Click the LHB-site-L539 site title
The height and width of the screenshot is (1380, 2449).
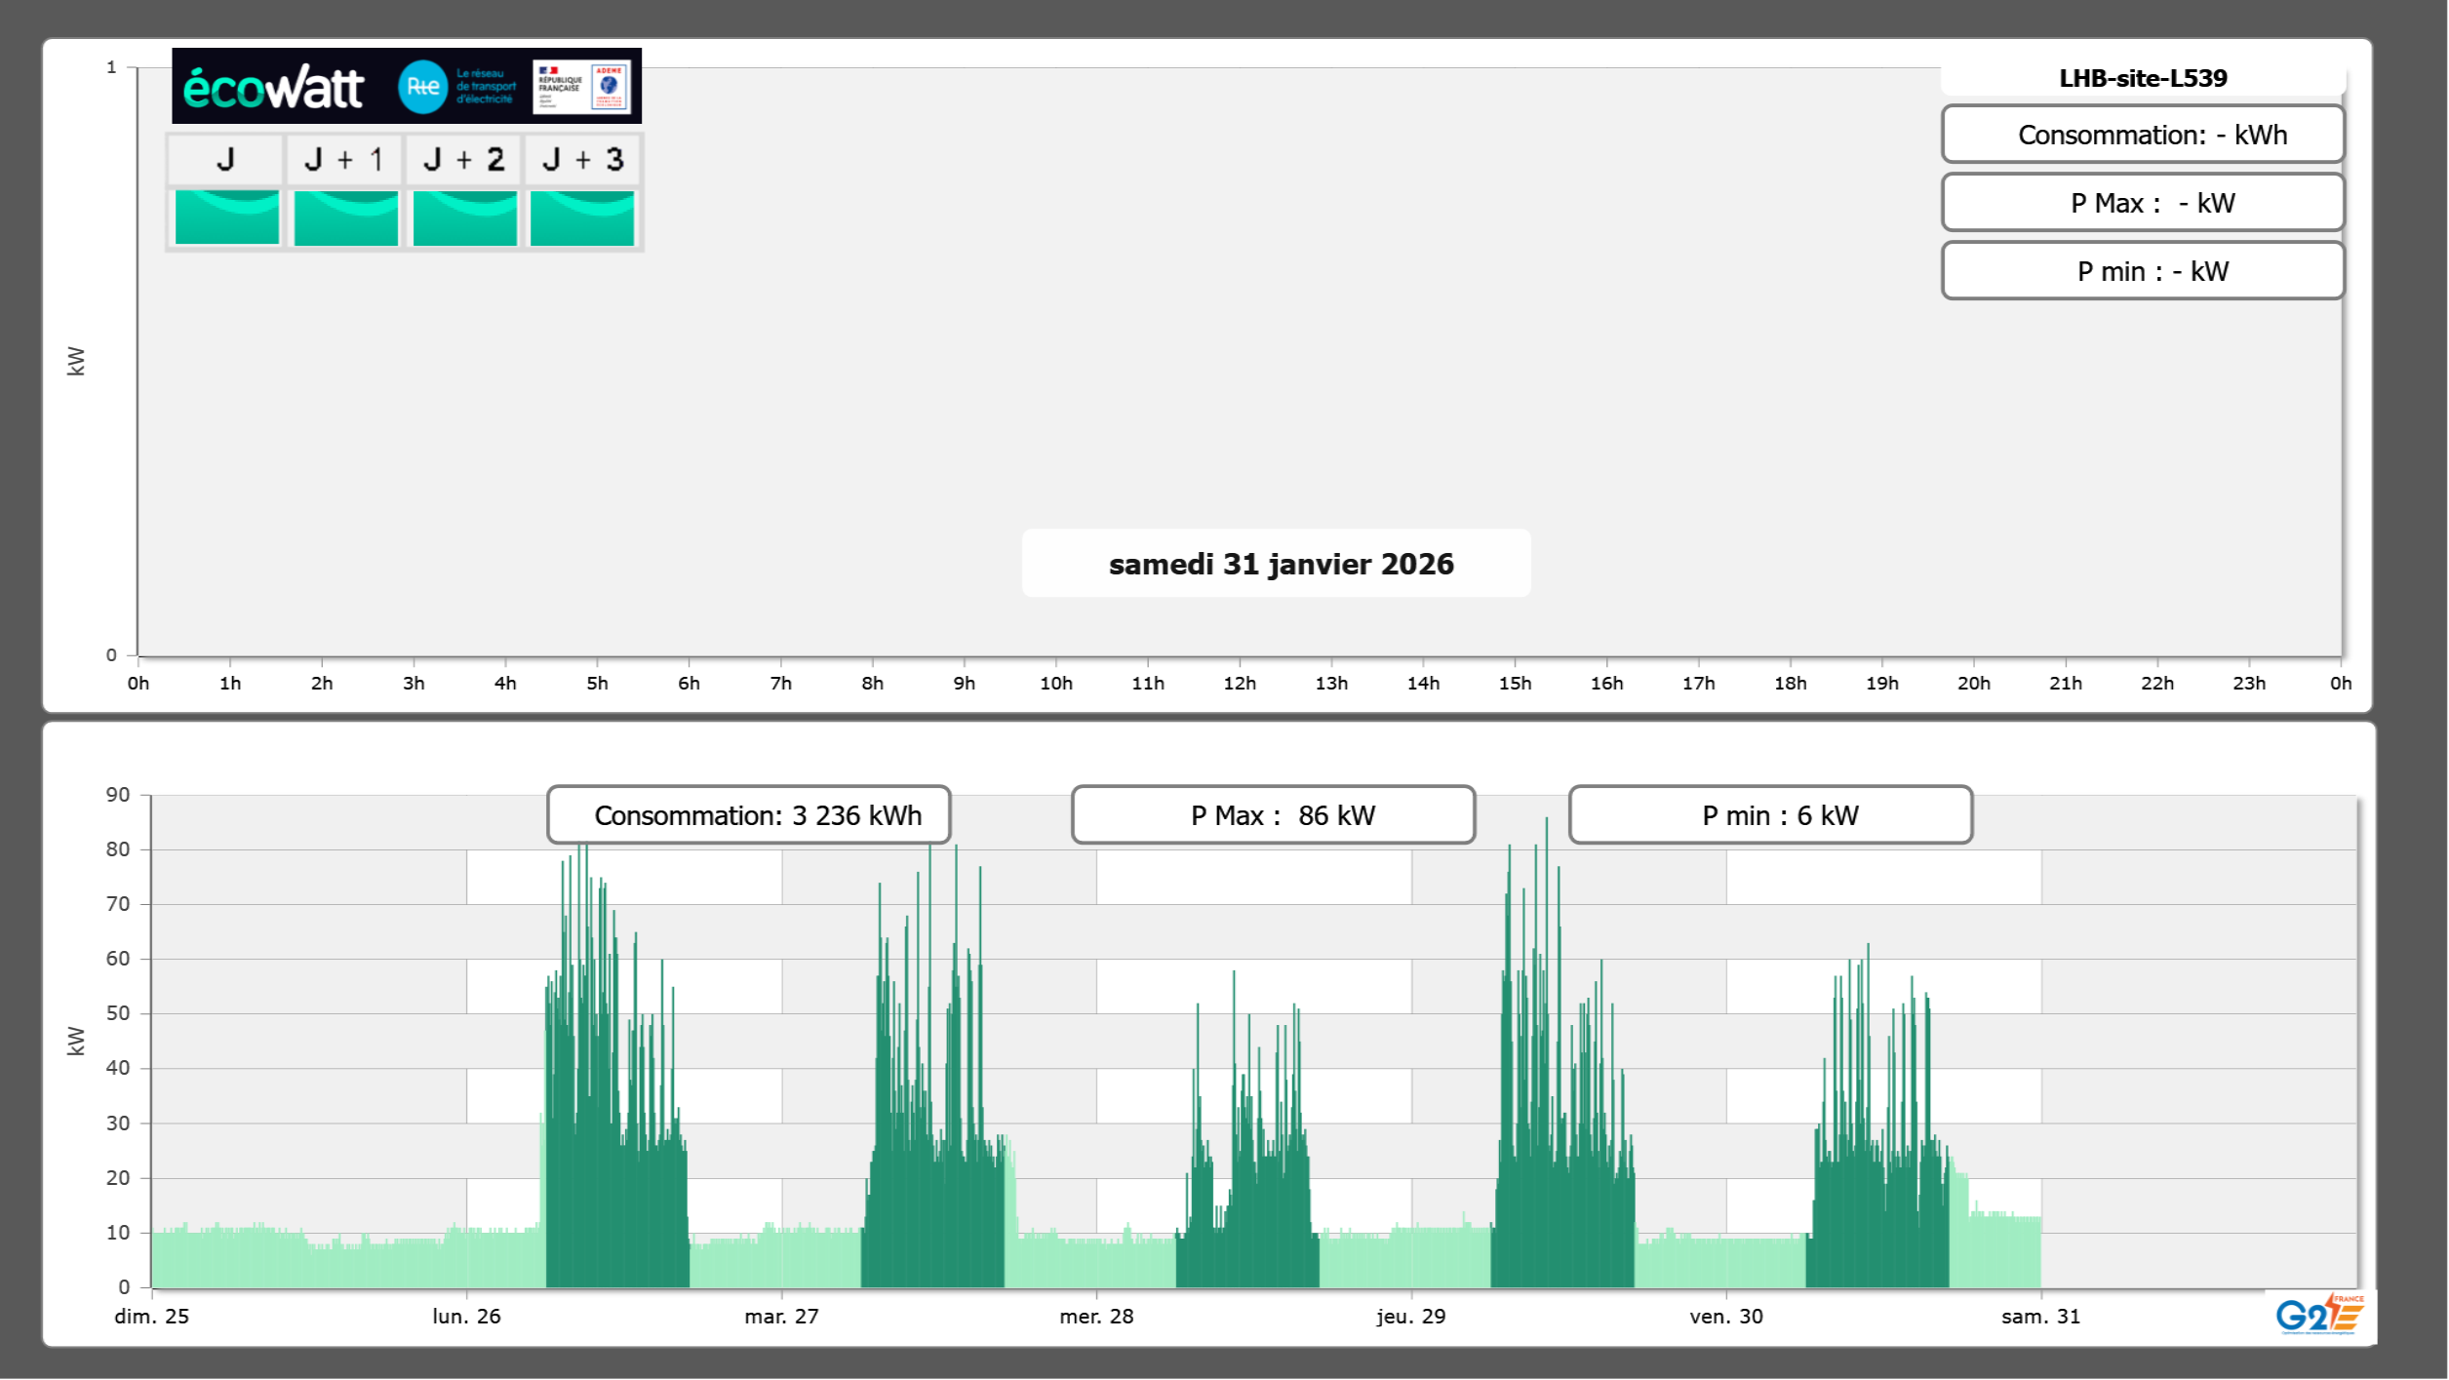click(2142, 78)
